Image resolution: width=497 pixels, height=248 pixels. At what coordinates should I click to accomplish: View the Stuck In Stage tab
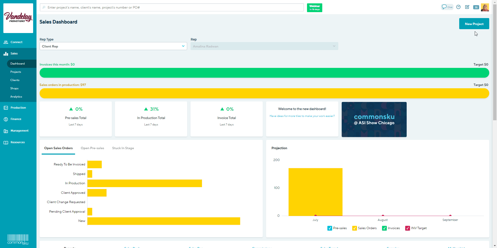coord(123,148)
